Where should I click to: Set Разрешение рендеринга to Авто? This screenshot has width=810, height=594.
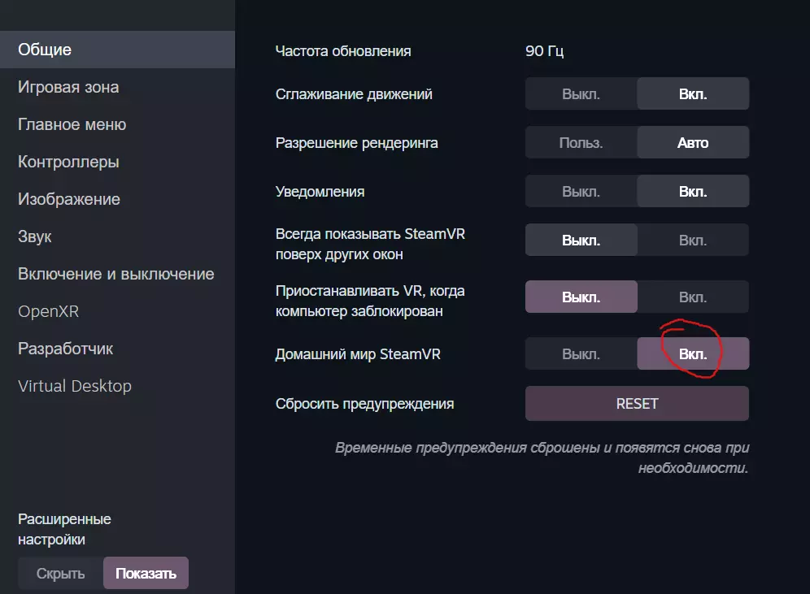693,142
